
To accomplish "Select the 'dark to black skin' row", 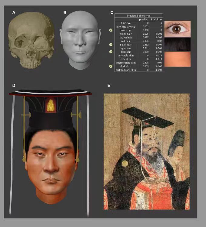I will [126, 70].
